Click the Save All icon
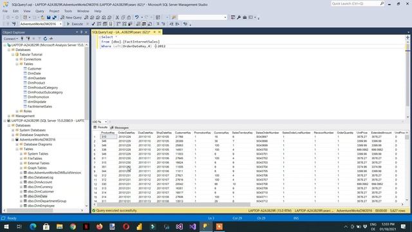Viewport: 412px width, 232px height. [54, 17]
